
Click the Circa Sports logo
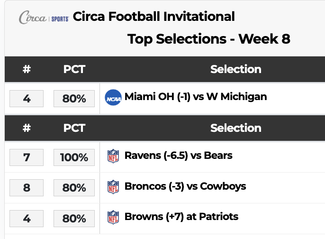tap(44, 18)
